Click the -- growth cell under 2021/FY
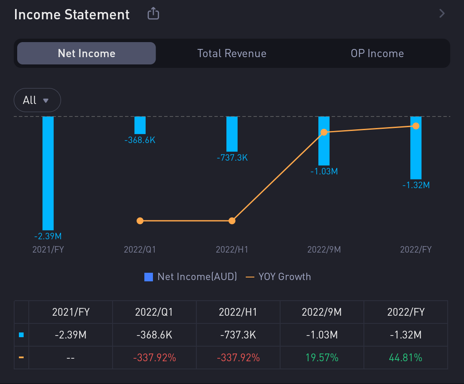The image size is (464, 384). [x=71, y=358]
